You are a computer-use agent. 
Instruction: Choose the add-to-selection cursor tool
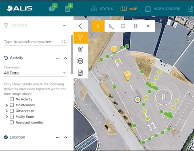[112, 27]
